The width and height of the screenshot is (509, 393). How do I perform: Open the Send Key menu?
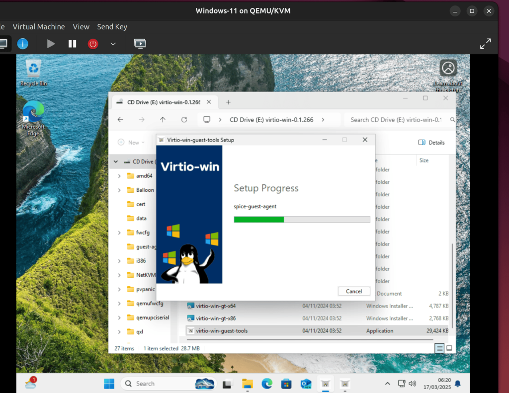pyautogui.click(x=112, y=26)
